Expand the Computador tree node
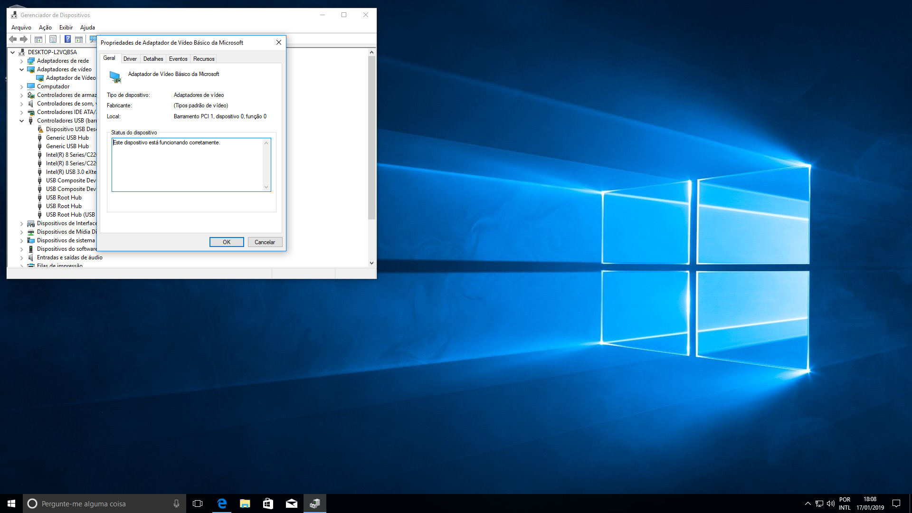The image size is (912, 513). pos(21,86)
